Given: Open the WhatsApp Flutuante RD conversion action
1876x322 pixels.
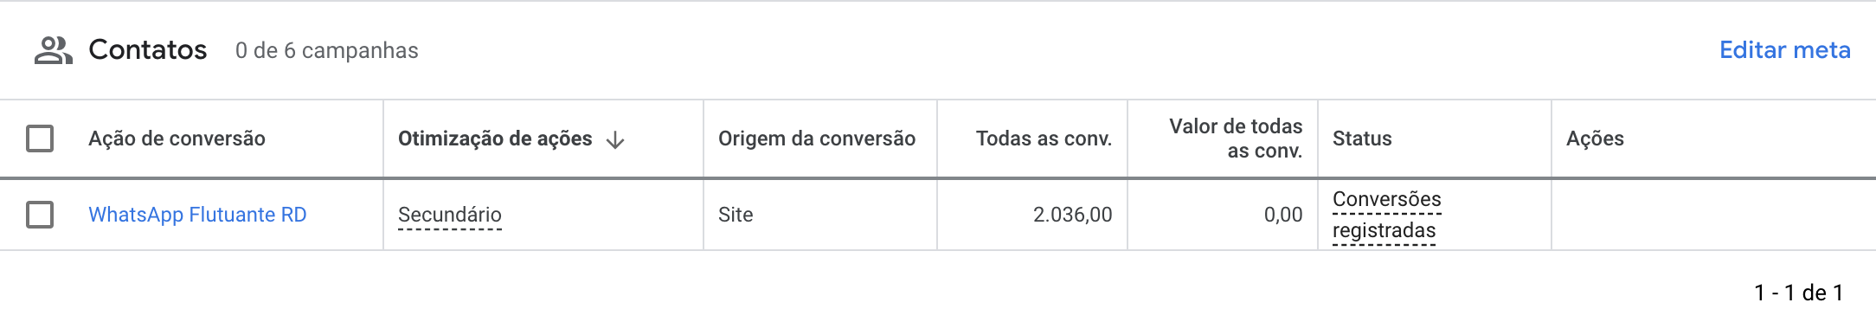Looking at the screenshot, I should coord(197,215).
